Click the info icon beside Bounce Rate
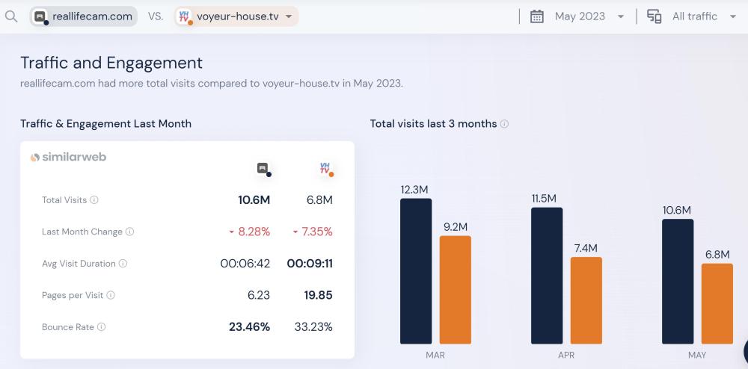Image resolution: width=748 pixels, height=369 pixels. point(102,327)
